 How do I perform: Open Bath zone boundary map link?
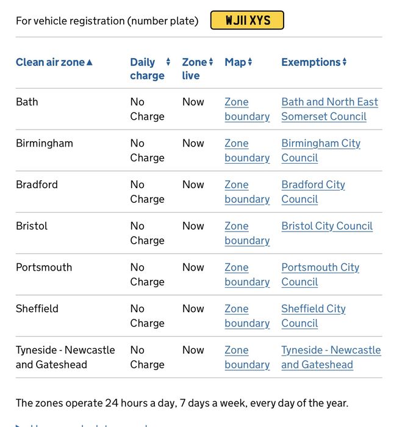[x=247, y=109]
